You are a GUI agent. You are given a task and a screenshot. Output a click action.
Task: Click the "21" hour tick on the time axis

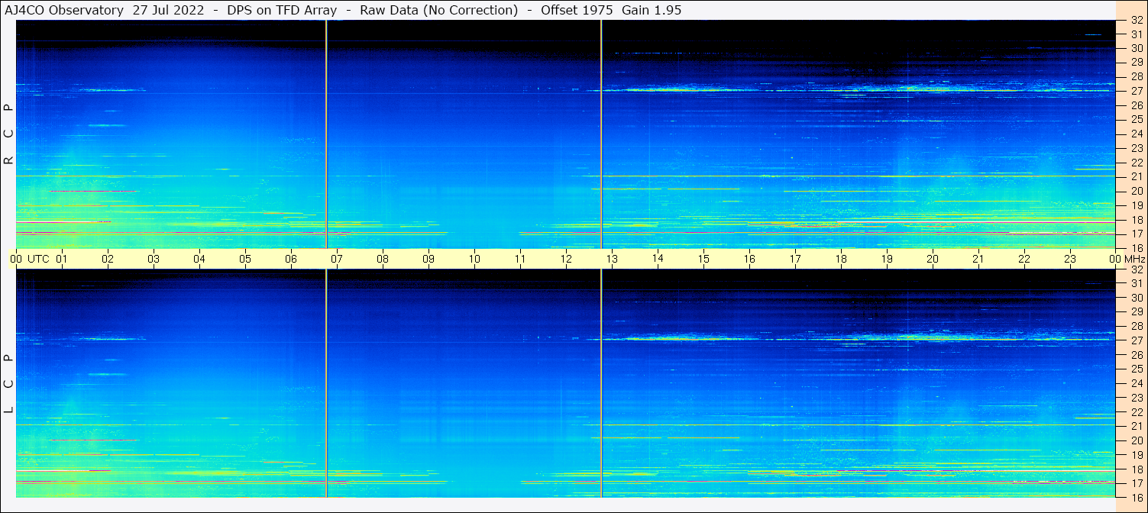click(978, 259)
